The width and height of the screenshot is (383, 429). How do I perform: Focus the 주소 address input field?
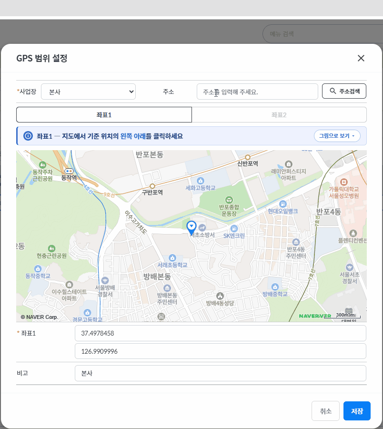click(x=257, y=92)
